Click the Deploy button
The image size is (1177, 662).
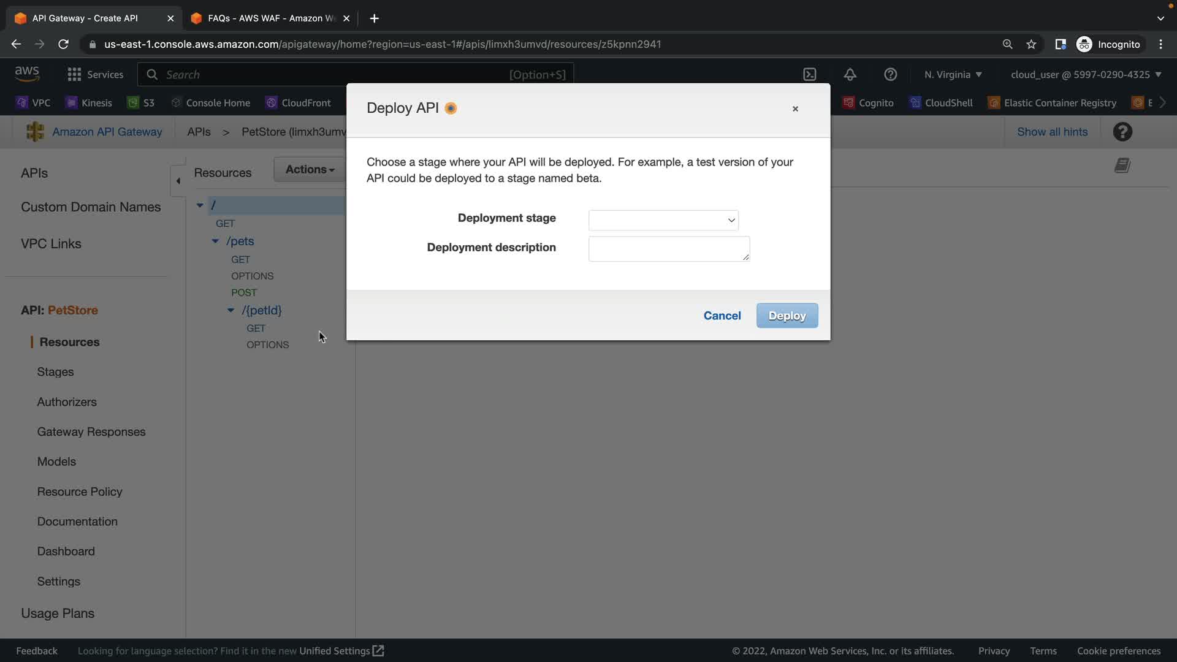tap(787, 316)
